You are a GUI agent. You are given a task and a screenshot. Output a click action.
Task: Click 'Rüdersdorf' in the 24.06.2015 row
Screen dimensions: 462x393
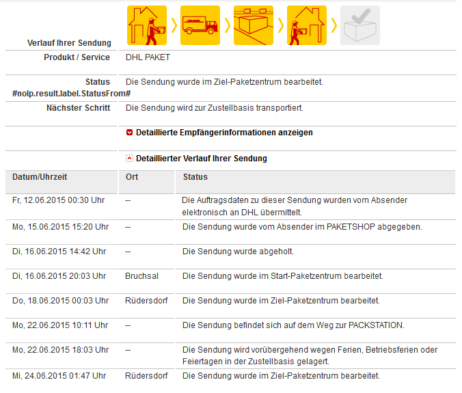tap(146, 376)
